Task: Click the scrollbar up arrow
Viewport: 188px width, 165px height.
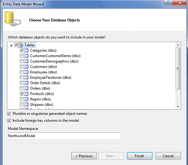Action: (x=178, y=45)
